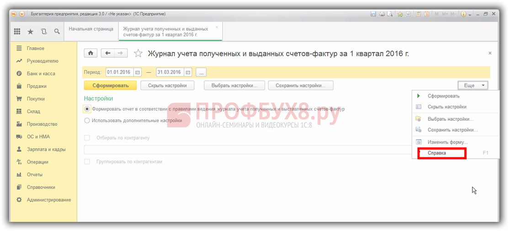
Task: Open the Справочники section in sidebar
Action: (43, 187)
